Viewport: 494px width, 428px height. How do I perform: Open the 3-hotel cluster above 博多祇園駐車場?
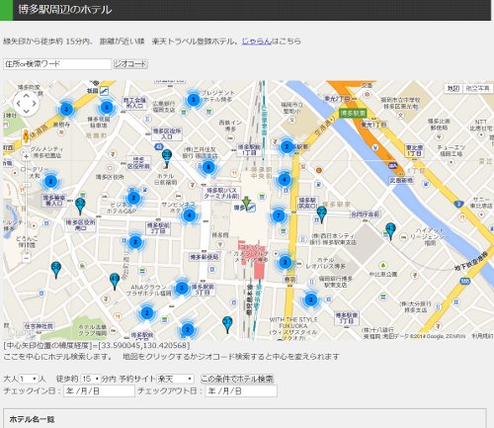click(x=107, y=107)
